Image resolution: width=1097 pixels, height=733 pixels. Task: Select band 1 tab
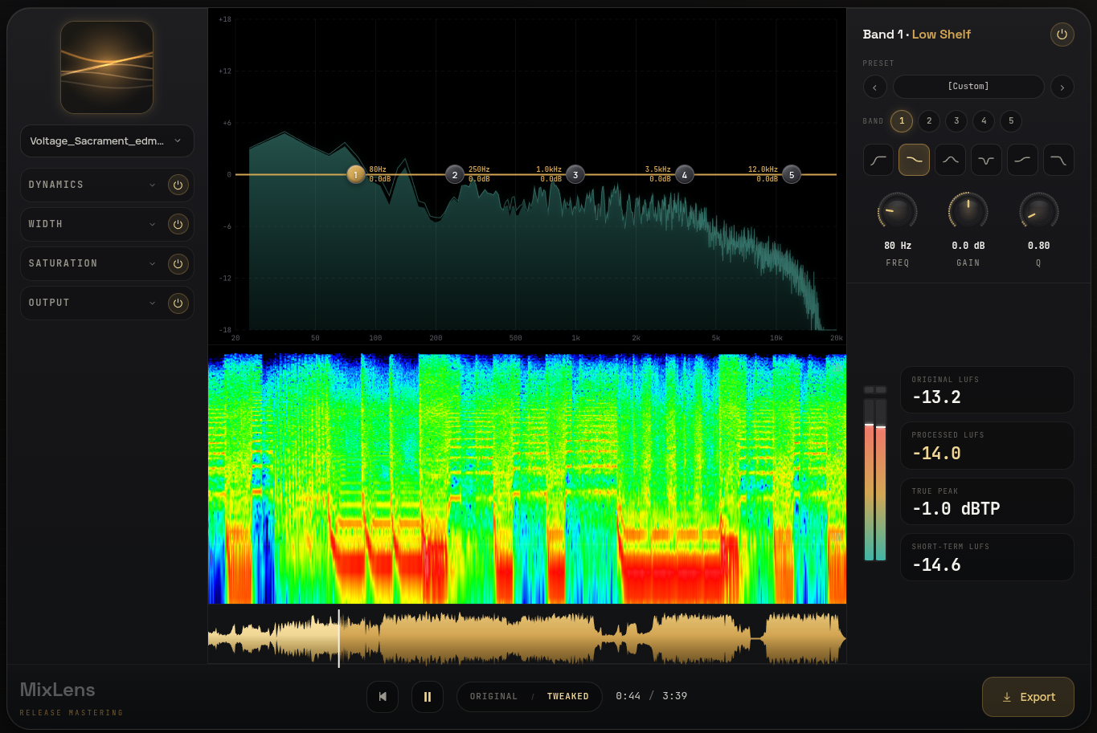(x=902, y=121)
